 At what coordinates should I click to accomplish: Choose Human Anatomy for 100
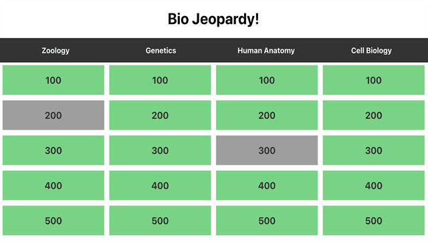click(267, 80)
